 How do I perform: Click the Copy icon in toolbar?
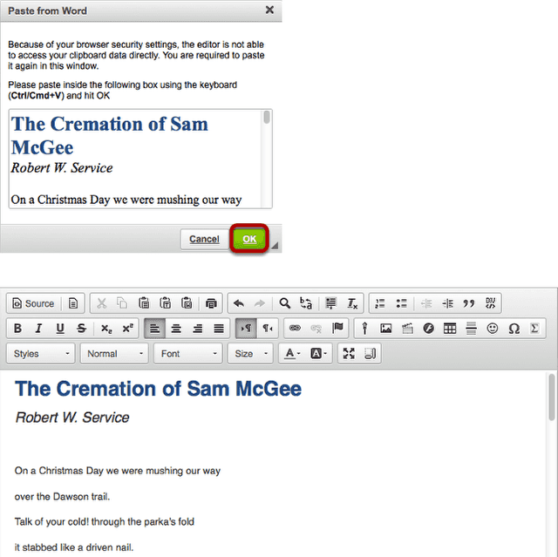[122, 303]
